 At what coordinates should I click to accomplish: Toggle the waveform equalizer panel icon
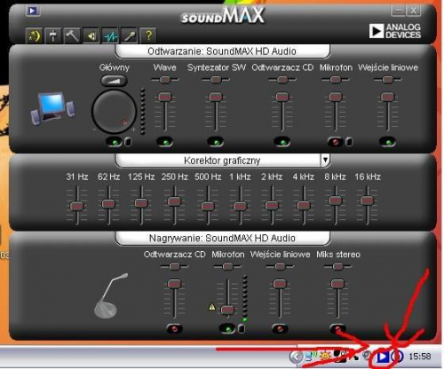(x=110, y=36)
